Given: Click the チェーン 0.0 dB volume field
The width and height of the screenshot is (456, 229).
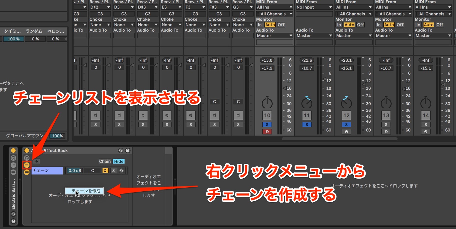Looking at the screenshot, I should coord(74,171).
